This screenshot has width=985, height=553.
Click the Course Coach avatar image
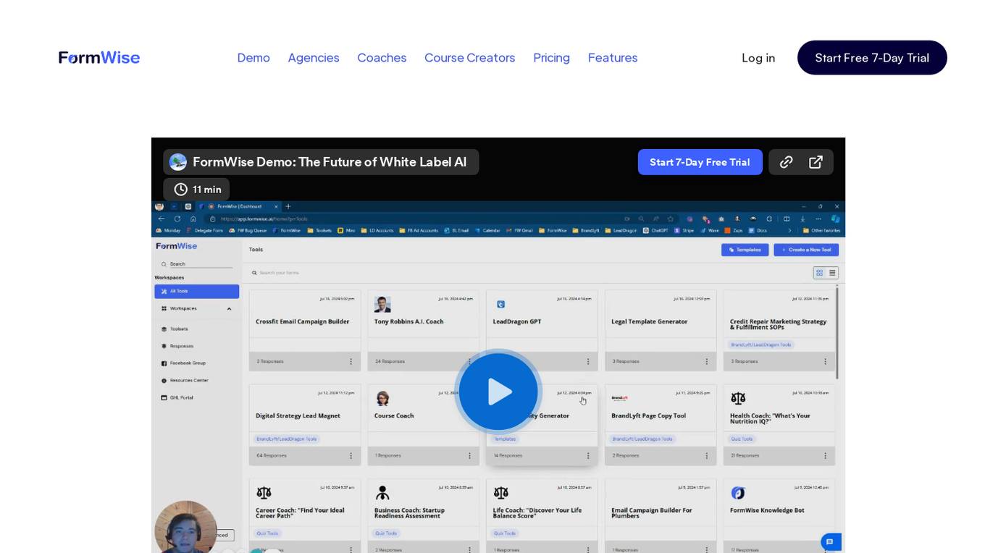[382, 398]
